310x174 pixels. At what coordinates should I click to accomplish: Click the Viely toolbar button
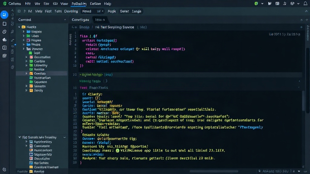(39, 11)
